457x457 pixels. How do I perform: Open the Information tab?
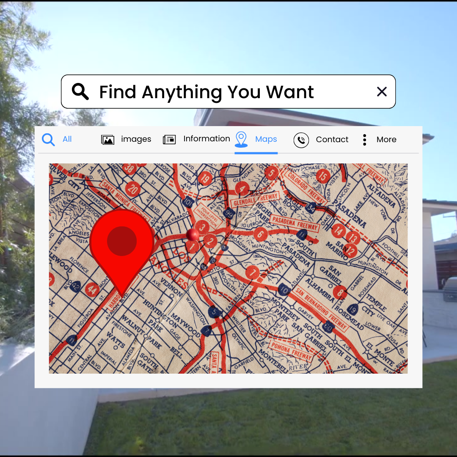(206, 139)
